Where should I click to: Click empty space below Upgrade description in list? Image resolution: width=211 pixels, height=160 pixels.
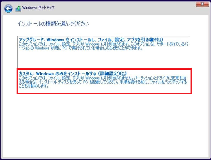pos(104,60)
